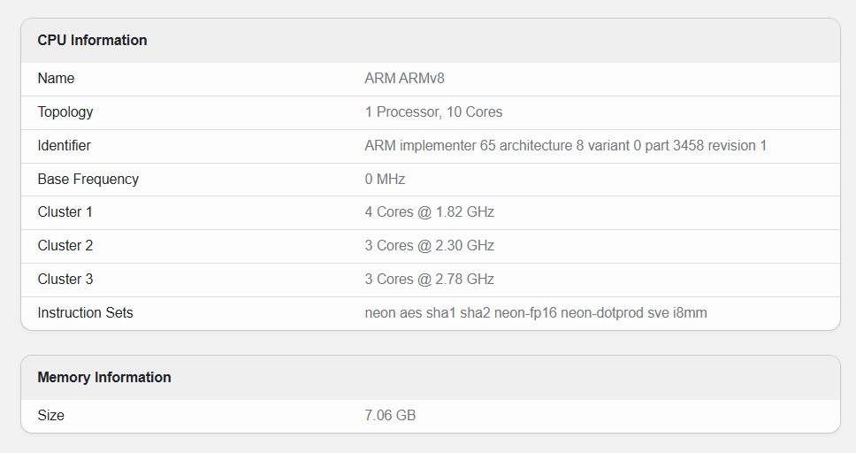Viewport: 856px width, 453px height.
Task: Click the neon aes sha1 instruction list
Action: coord(535,313)
